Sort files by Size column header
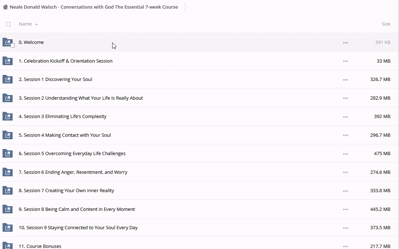The width and height of the screenshot is (399, 249). pyautogui.click(x=386, y=24)
